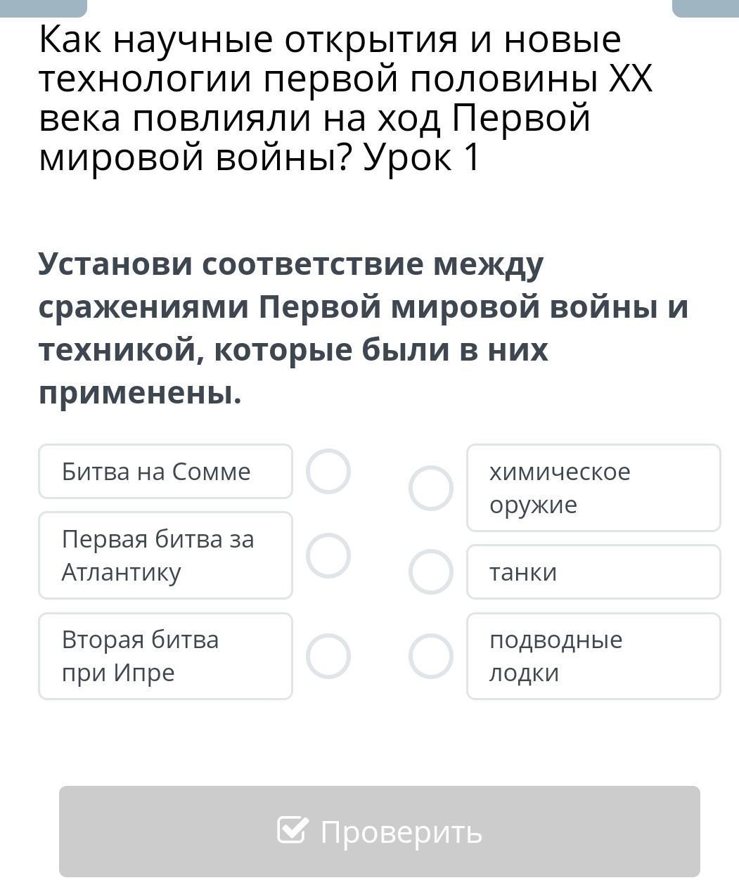Toggle the circle next to танки
The height and width of the screenshot is (885, 739).
431,571
